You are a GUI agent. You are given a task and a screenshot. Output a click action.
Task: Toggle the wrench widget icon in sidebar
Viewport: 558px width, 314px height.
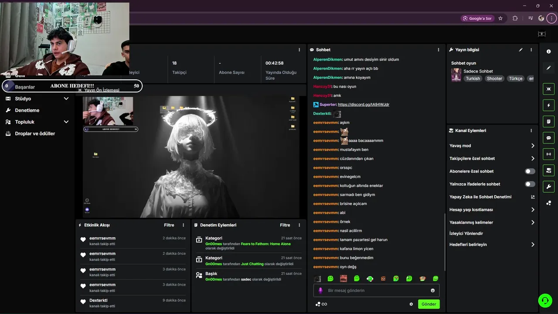pyautogui.click(x=548, y=187)
